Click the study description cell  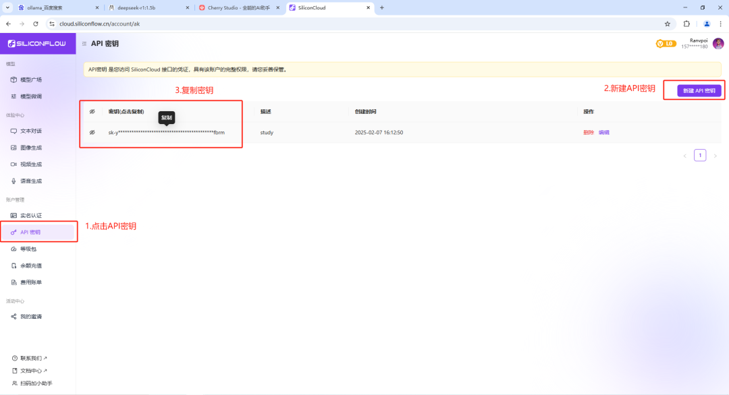[267, 132]
